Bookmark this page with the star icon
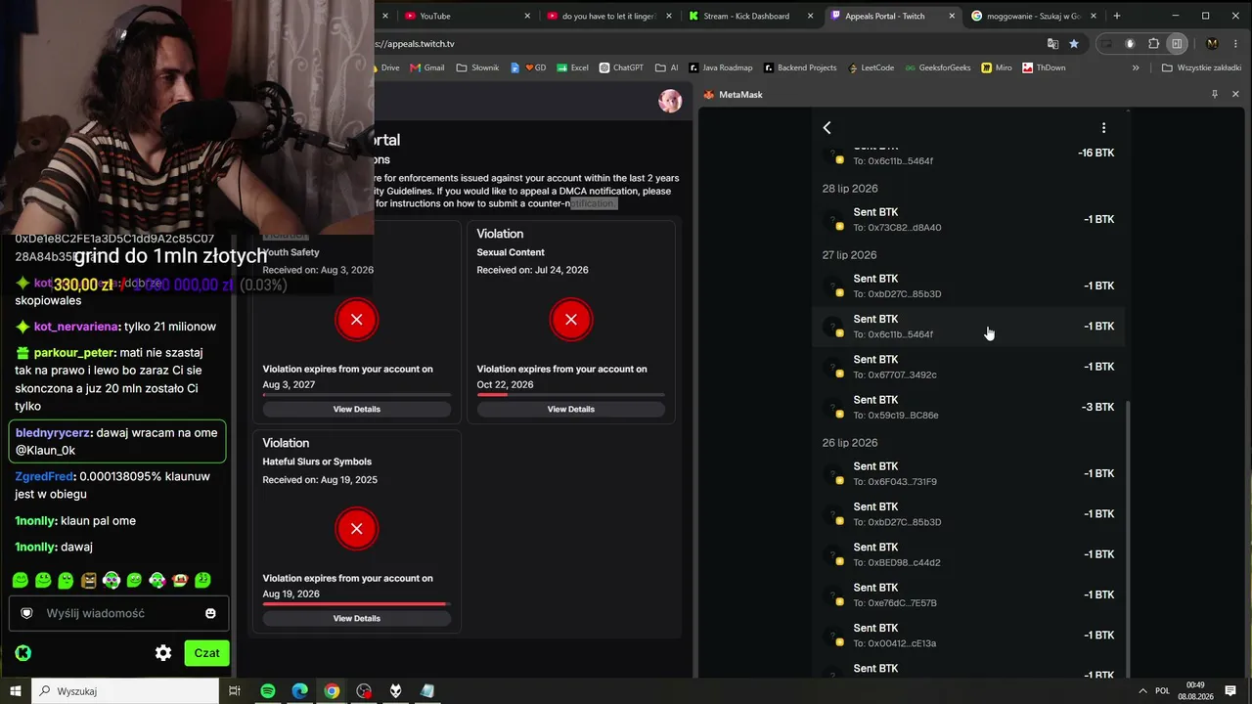 click(x=1074, y=44)
